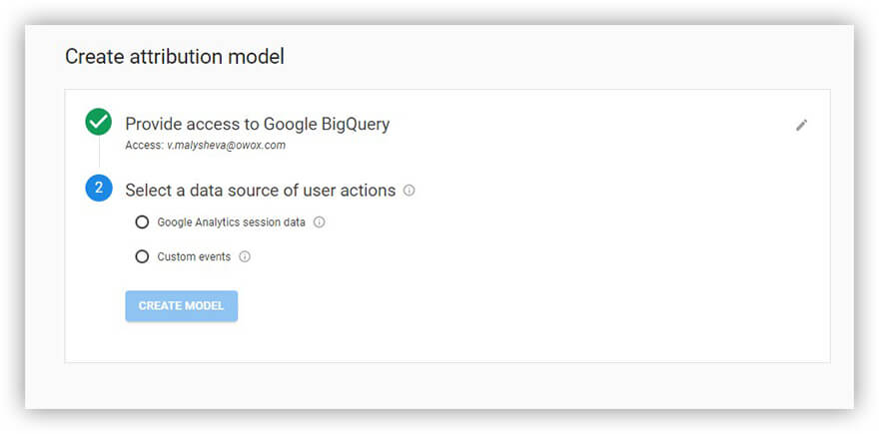The width and height of the screenshot is (879, 434).
Task: Click the v.malysheva@owox.com access email
Action: coord(225,145)
